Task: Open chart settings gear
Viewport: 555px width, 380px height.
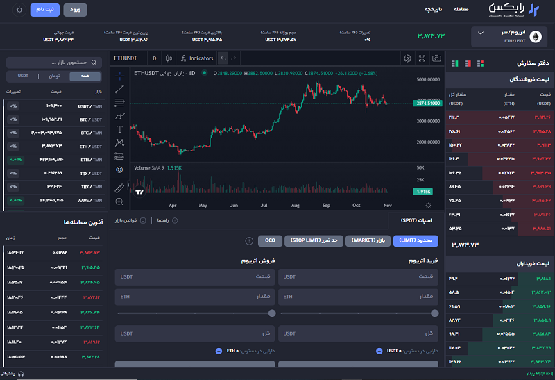Action: (x=407, y=58)
